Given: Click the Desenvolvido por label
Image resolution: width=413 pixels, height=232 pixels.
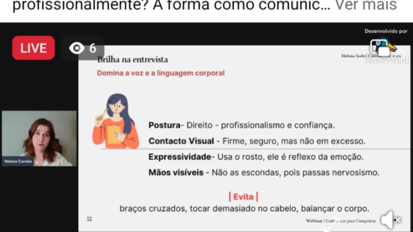Looking at the screenshot, I should coord(386,31).
